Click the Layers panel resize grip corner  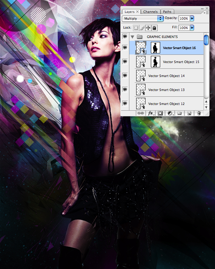(207, 114)
